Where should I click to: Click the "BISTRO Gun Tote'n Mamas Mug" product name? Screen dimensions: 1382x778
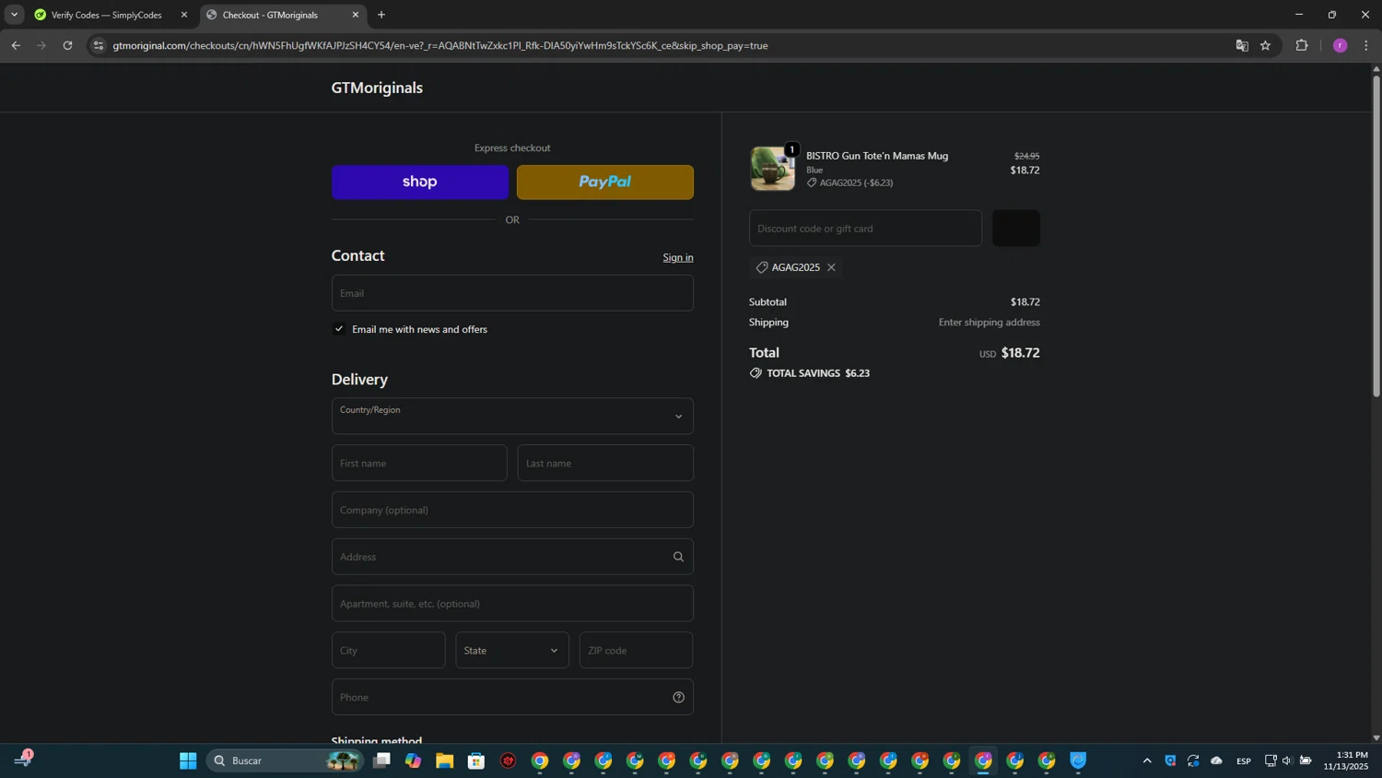point(877,156)
